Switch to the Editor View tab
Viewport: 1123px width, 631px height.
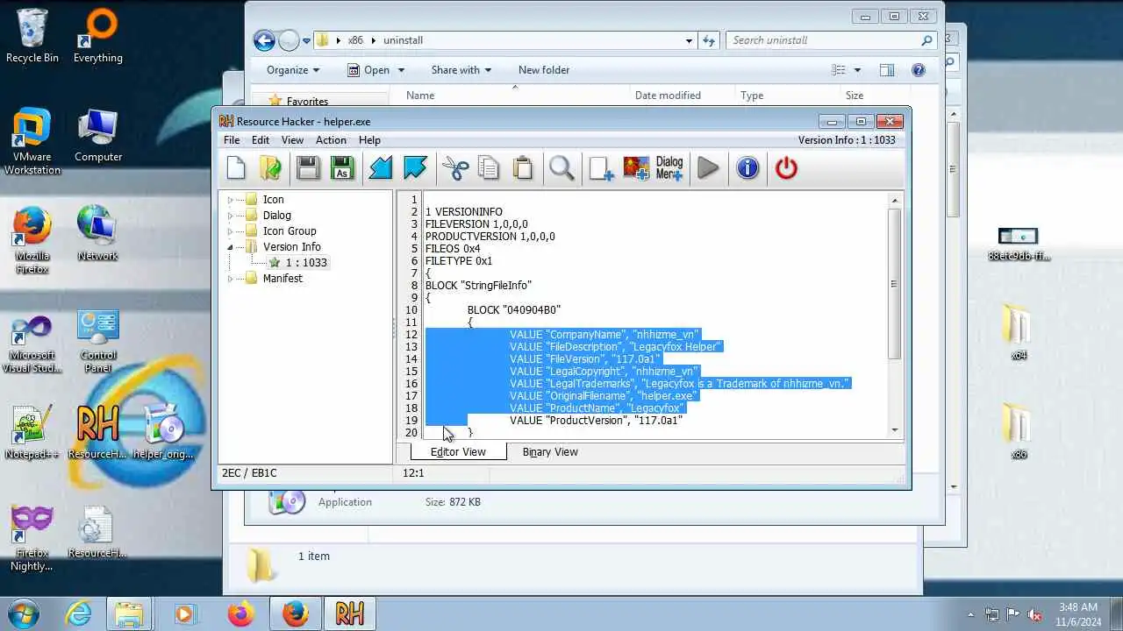pyautogui.click(x=458, y=452)
